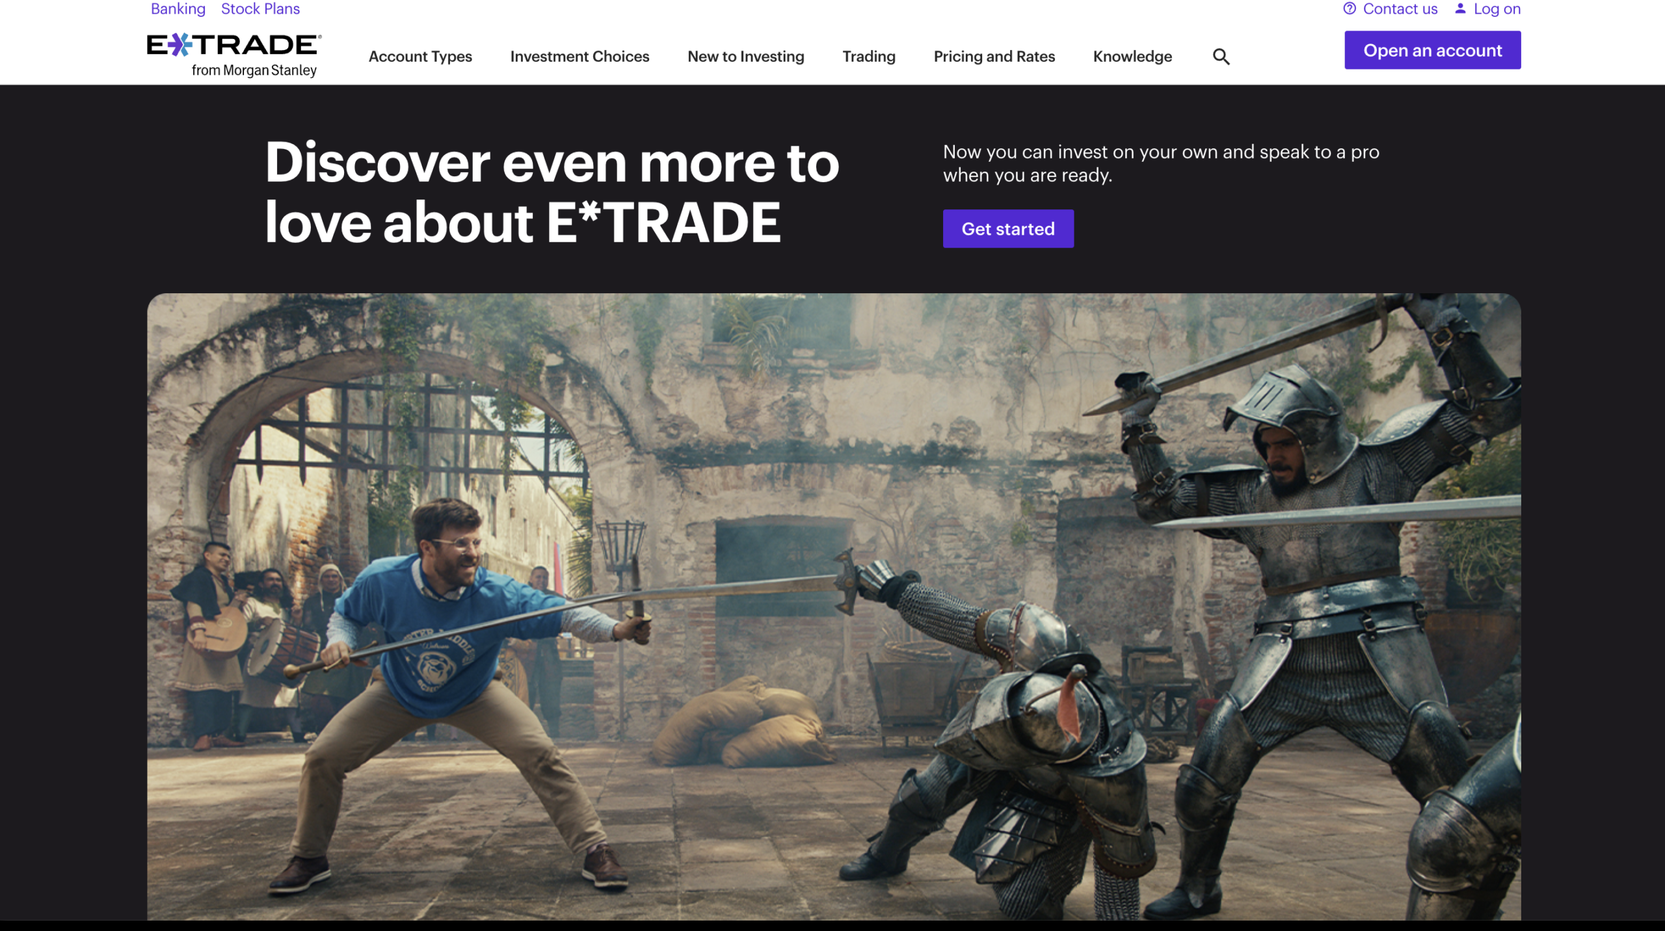The height and width of the screenshot is (931, 1665).
Task: Open the Knowledge menu
Action: point(1132,57)
